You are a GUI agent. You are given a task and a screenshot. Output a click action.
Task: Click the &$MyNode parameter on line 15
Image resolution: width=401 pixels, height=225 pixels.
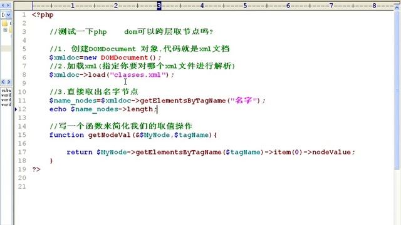click(x=153, y=135)
